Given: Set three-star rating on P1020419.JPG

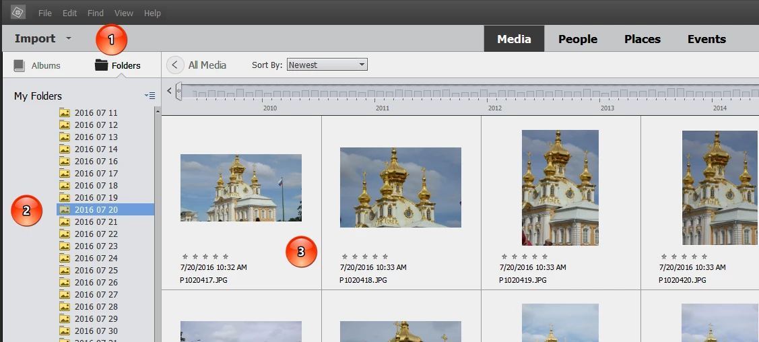Looking at the screenshot, I should point(525,256).
